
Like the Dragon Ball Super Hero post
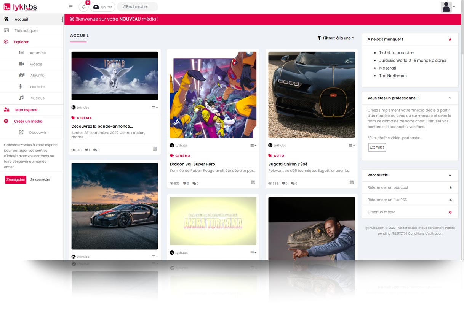click(185, 184)
